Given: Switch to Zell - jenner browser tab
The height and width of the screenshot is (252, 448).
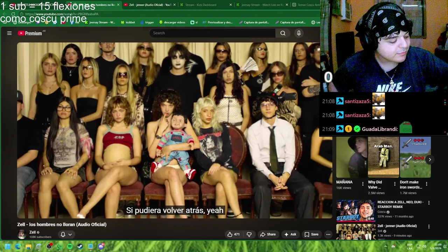Looking at the screenshot, I should click(x=149, y=5).
